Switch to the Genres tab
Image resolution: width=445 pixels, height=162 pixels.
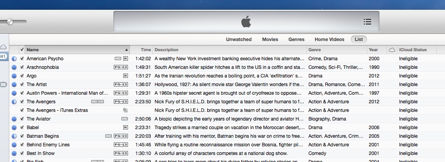tap(296, 40)
